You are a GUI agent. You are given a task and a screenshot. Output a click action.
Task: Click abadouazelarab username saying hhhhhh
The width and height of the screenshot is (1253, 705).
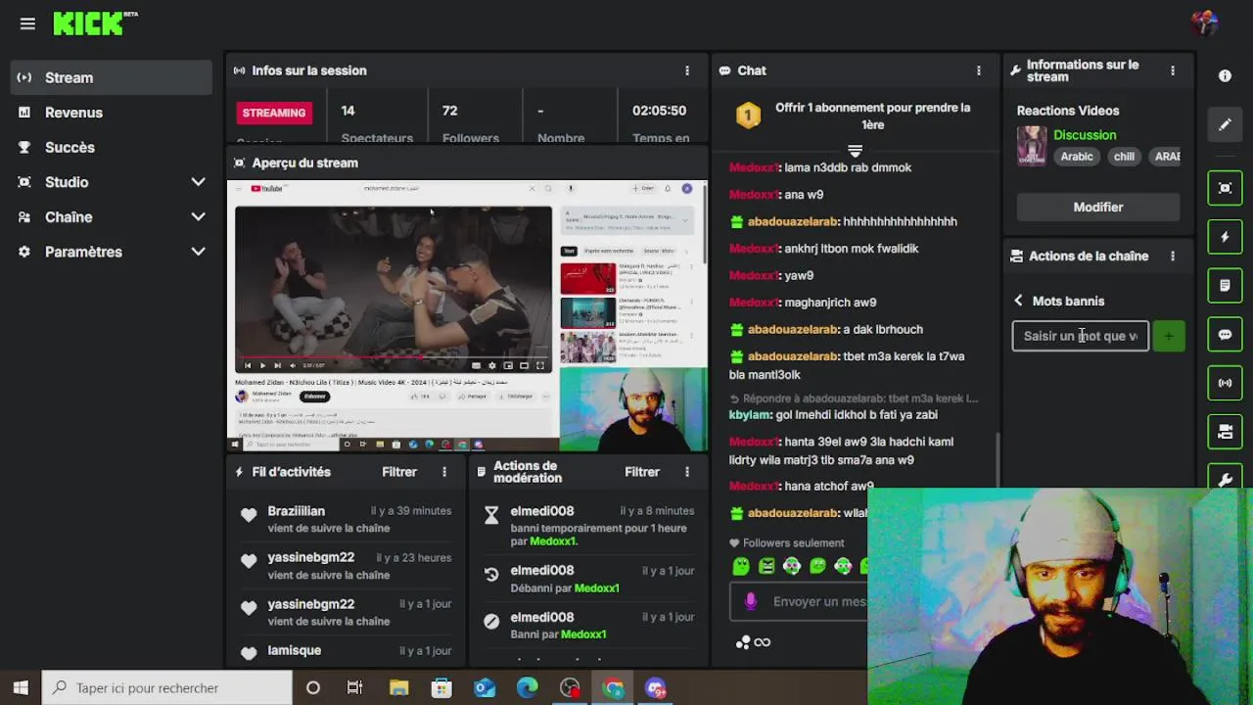coord(792,221)
